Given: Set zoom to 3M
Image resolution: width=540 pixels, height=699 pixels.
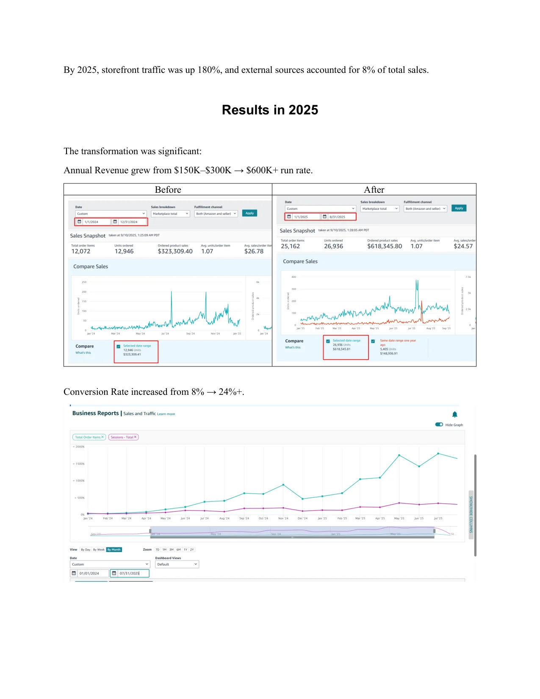Looking at the screenshot, I should (172, 549).
